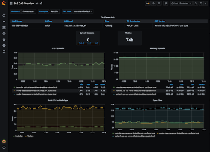Open the CPU by Node panel title menu
The width and height of the screenshot is (210, 152).
point(58,49)
